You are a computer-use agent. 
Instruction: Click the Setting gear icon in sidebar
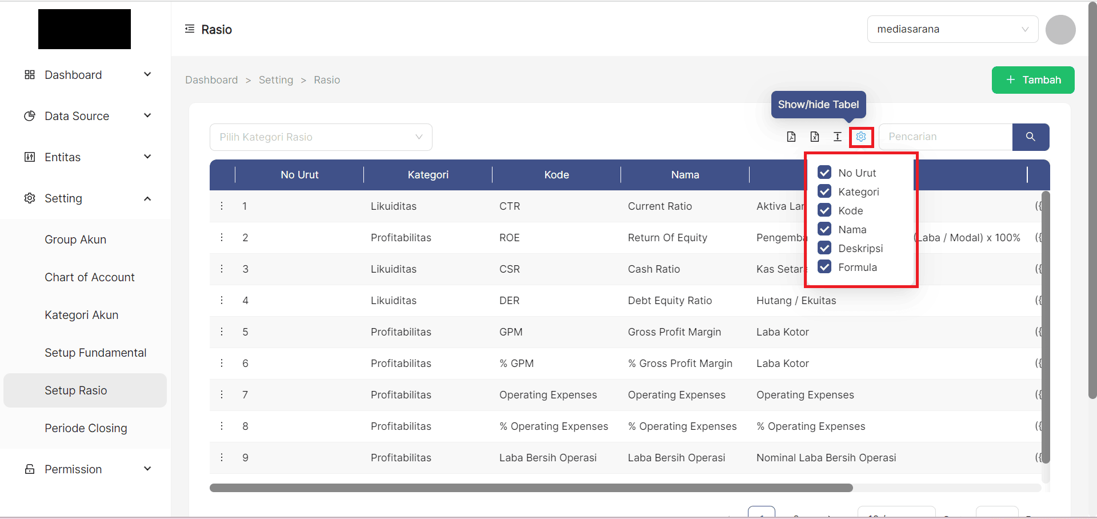(x=29, y=198)
